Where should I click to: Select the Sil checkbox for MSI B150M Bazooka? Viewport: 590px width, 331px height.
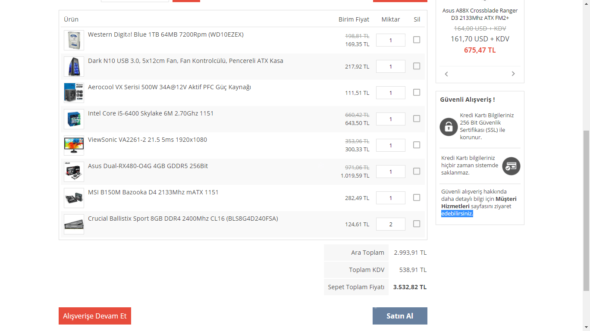coord(417,197)
